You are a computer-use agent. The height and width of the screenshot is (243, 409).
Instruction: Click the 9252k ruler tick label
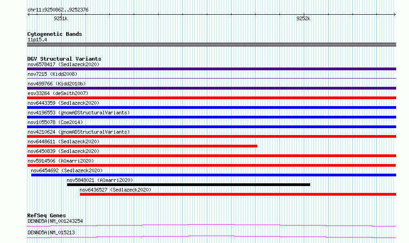click(303, 18)
